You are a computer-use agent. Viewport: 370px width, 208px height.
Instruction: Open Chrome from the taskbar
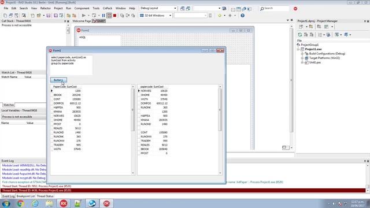(x=21, y=203)
